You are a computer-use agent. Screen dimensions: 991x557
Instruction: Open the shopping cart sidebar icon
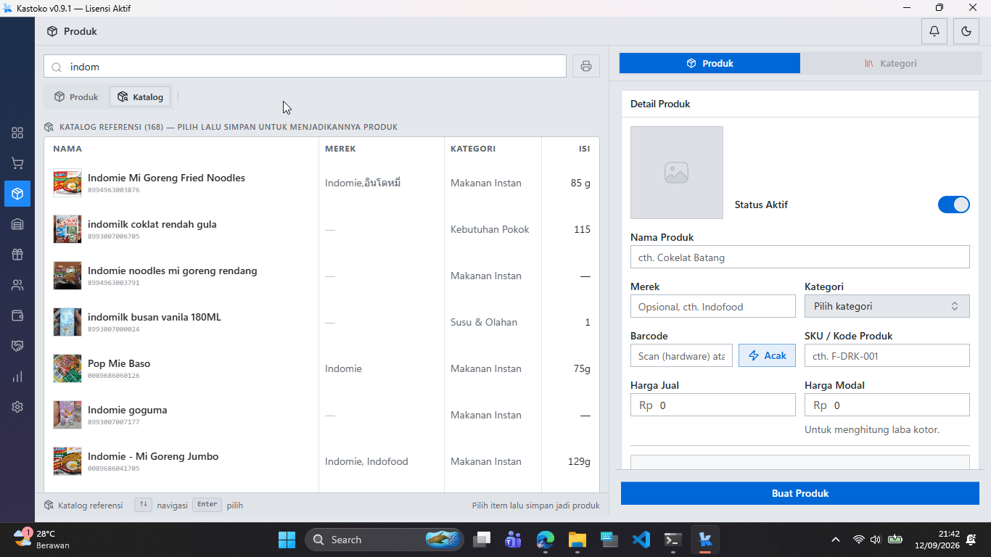[x=17, y=163]
